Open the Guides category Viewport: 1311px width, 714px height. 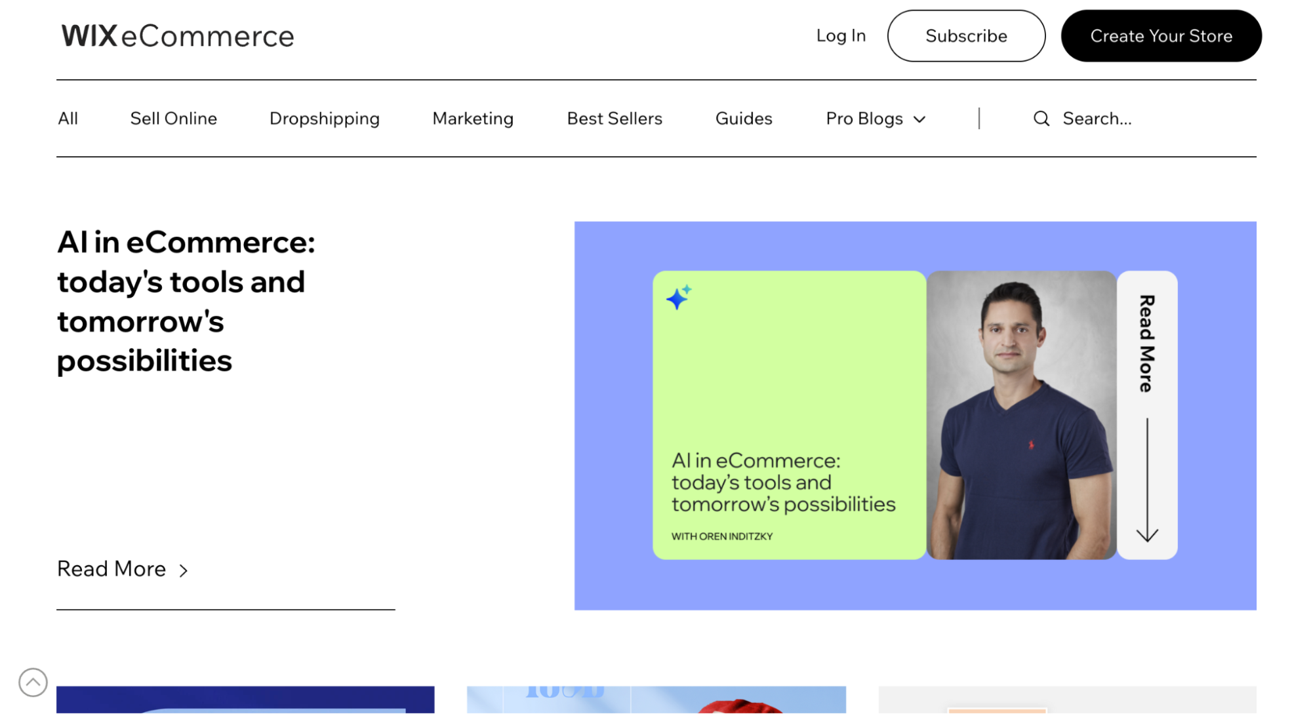click(x=744, y=119)
